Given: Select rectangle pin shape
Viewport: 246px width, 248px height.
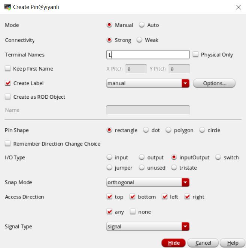Looking at the screenshot, I should [109, 130].
